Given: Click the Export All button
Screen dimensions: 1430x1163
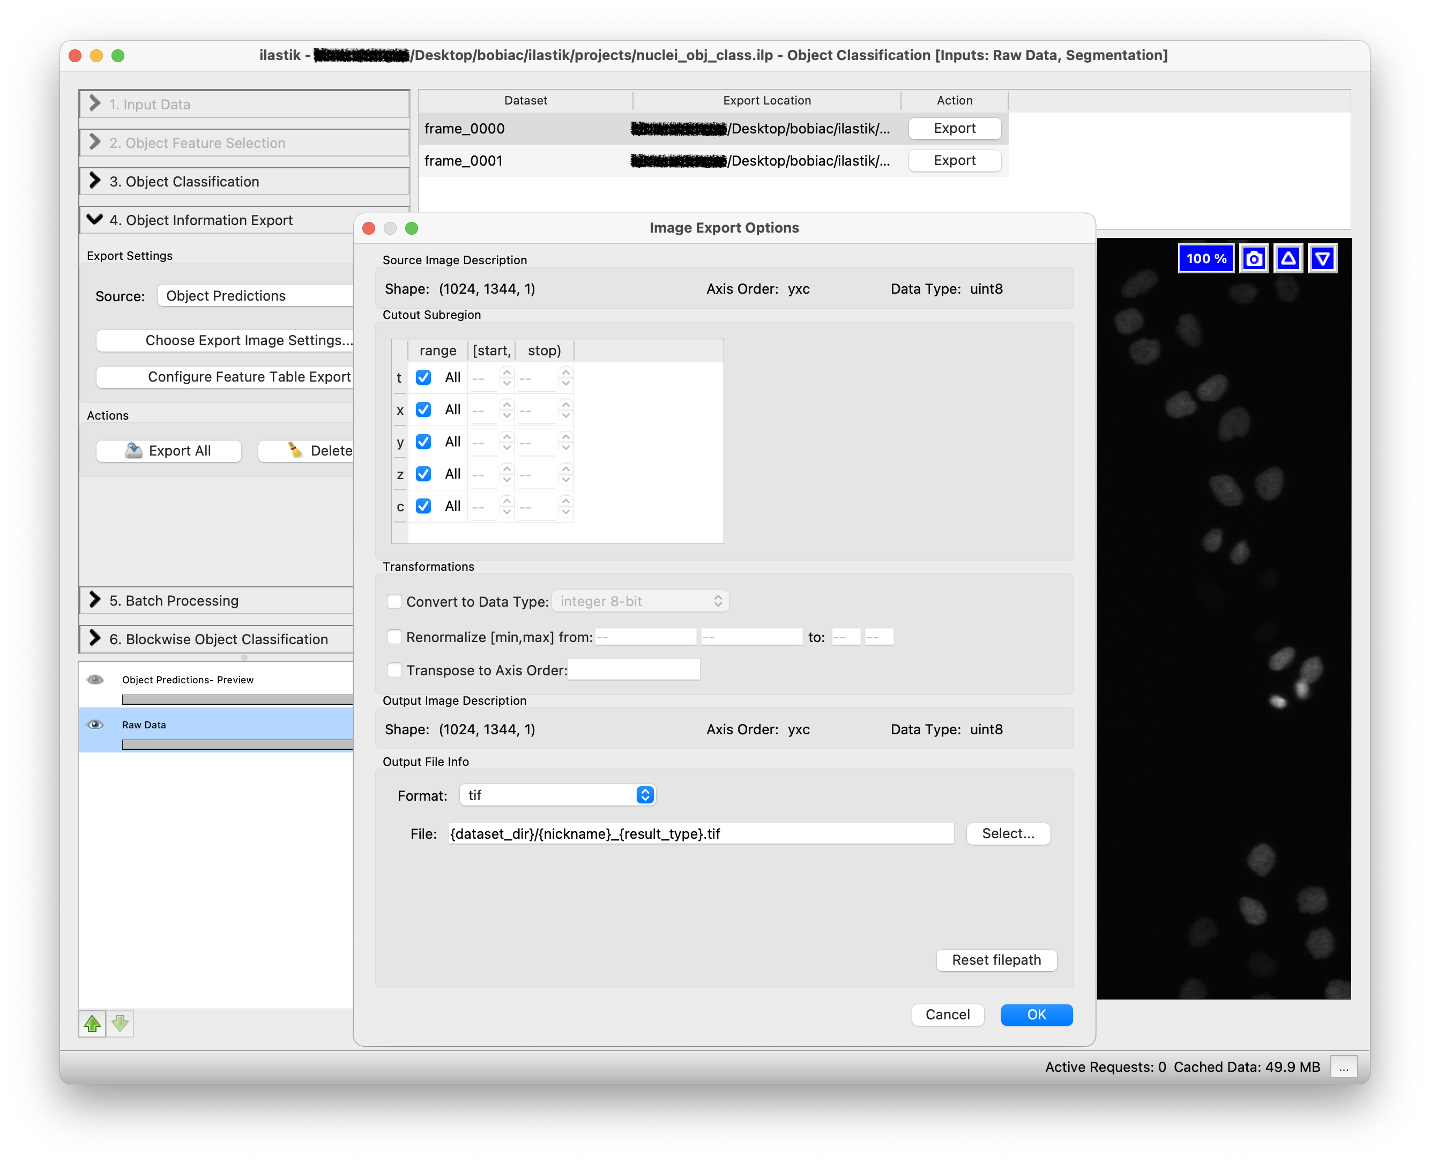Looking at the screenshot, I should click(x=169, y=451).
